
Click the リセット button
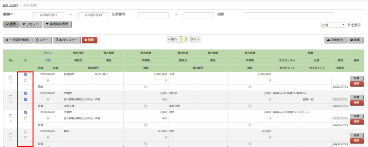[31, 24]
